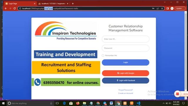Expand the tab search chevron
This screenshot has height=106, width=188.
point(165,2)
